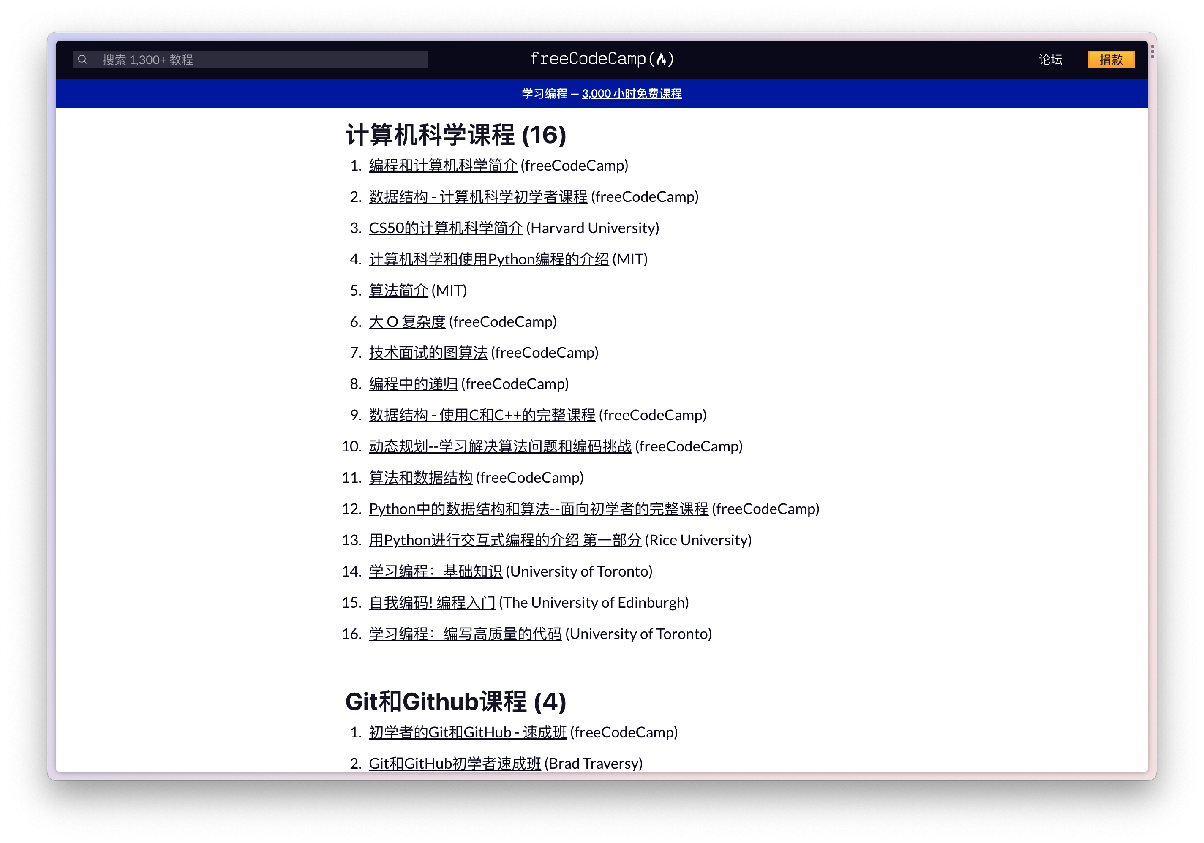
Task: Open the 学习编程：基础知识 Toronto link
Action: 435,571
